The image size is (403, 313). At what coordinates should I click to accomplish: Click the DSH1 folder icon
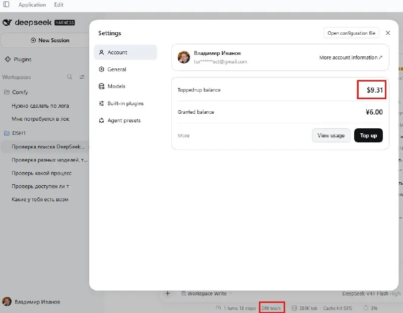tap(7, 133)
